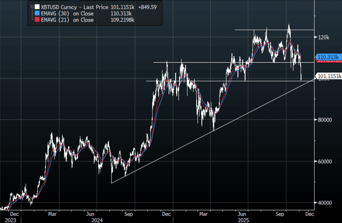The width and height of the screenshot is (342, 223).
Task: Select the EMAVG (30) on Close entry
Action: (67, 13)
